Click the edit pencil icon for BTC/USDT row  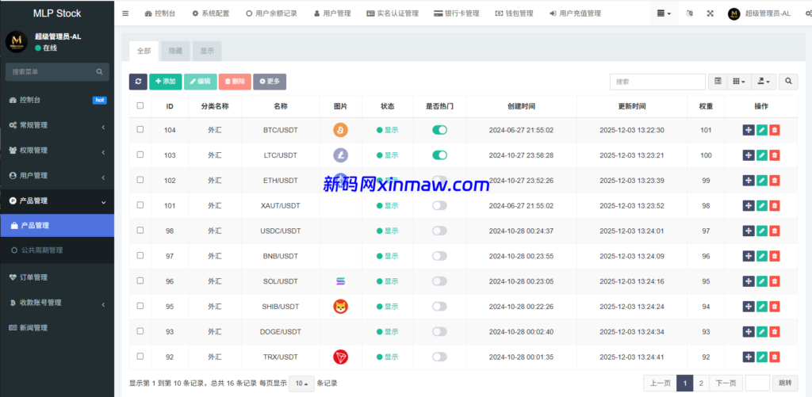point(761,130)
